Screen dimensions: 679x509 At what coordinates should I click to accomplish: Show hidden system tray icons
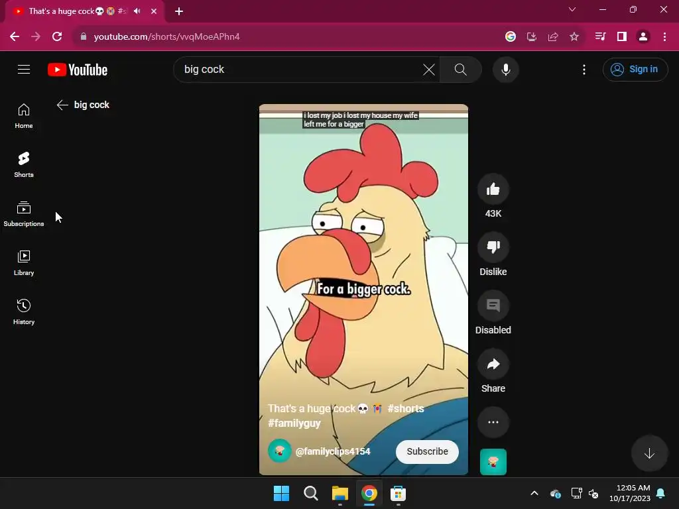(x=534, y=493)
